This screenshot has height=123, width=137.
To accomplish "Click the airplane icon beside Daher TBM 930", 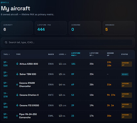I will (17, 74).
